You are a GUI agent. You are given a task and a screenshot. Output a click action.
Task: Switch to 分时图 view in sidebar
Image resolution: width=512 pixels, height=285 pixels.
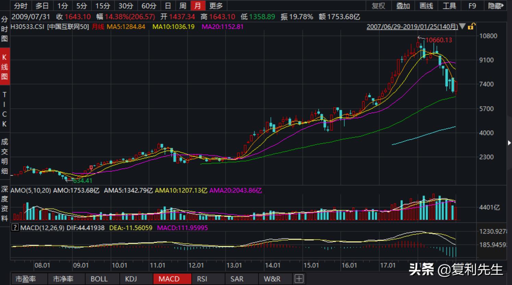(4, 29)
